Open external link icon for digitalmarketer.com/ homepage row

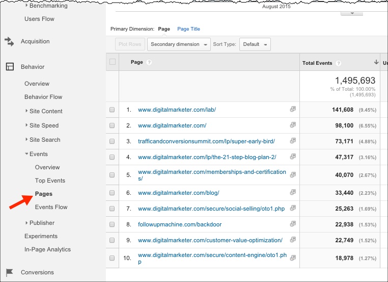click(x=293, y=125)
